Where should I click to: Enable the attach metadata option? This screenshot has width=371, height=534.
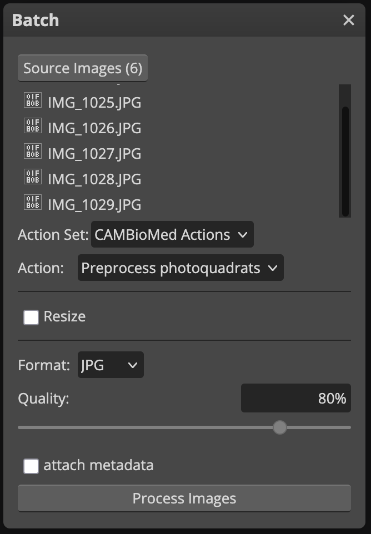[31, 465]
